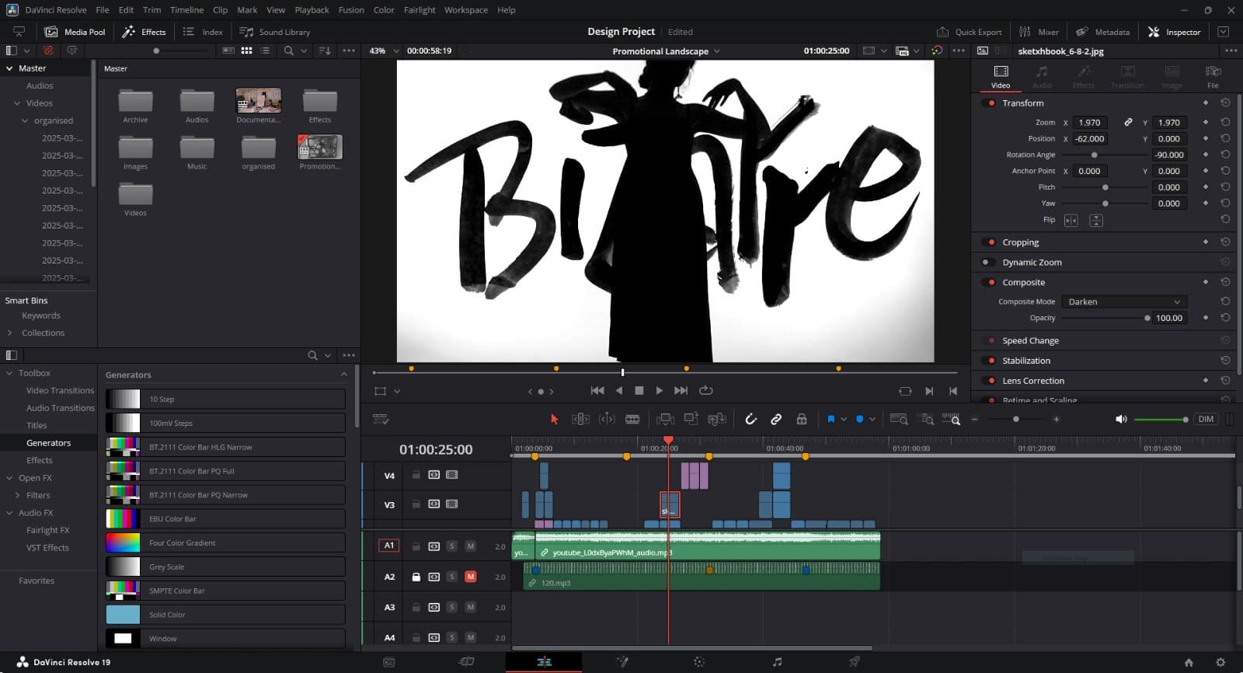The width and height of the screenshot is (1243, 673).
Task: Adjust the Opacity slider handle
Action: pos(1147,318)
